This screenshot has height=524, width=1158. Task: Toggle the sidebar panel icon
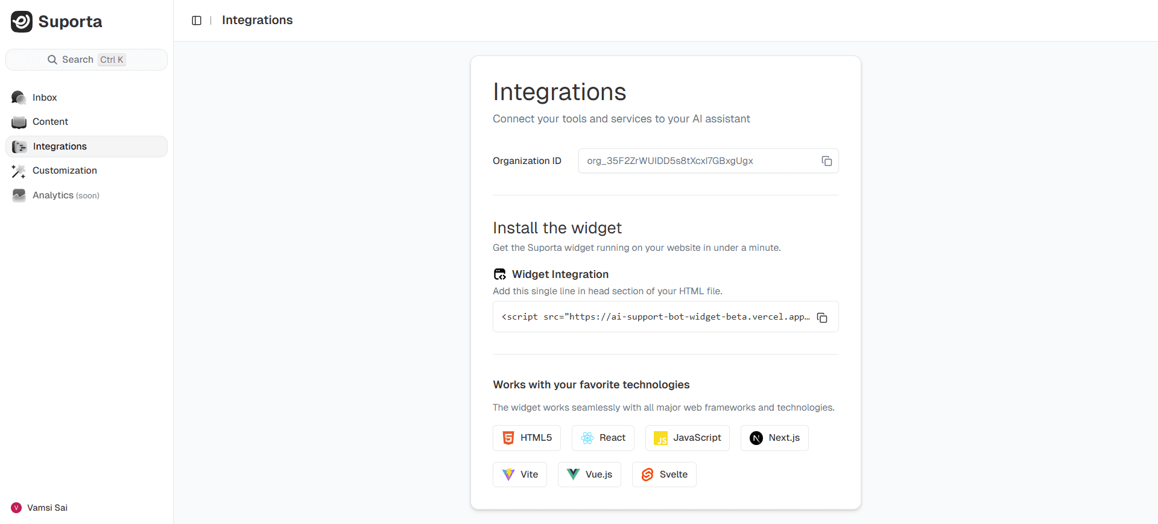click(197, 21)
